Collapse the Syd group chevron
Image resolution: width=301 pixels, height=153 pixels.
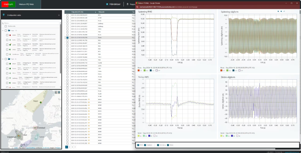coord(3,59)
